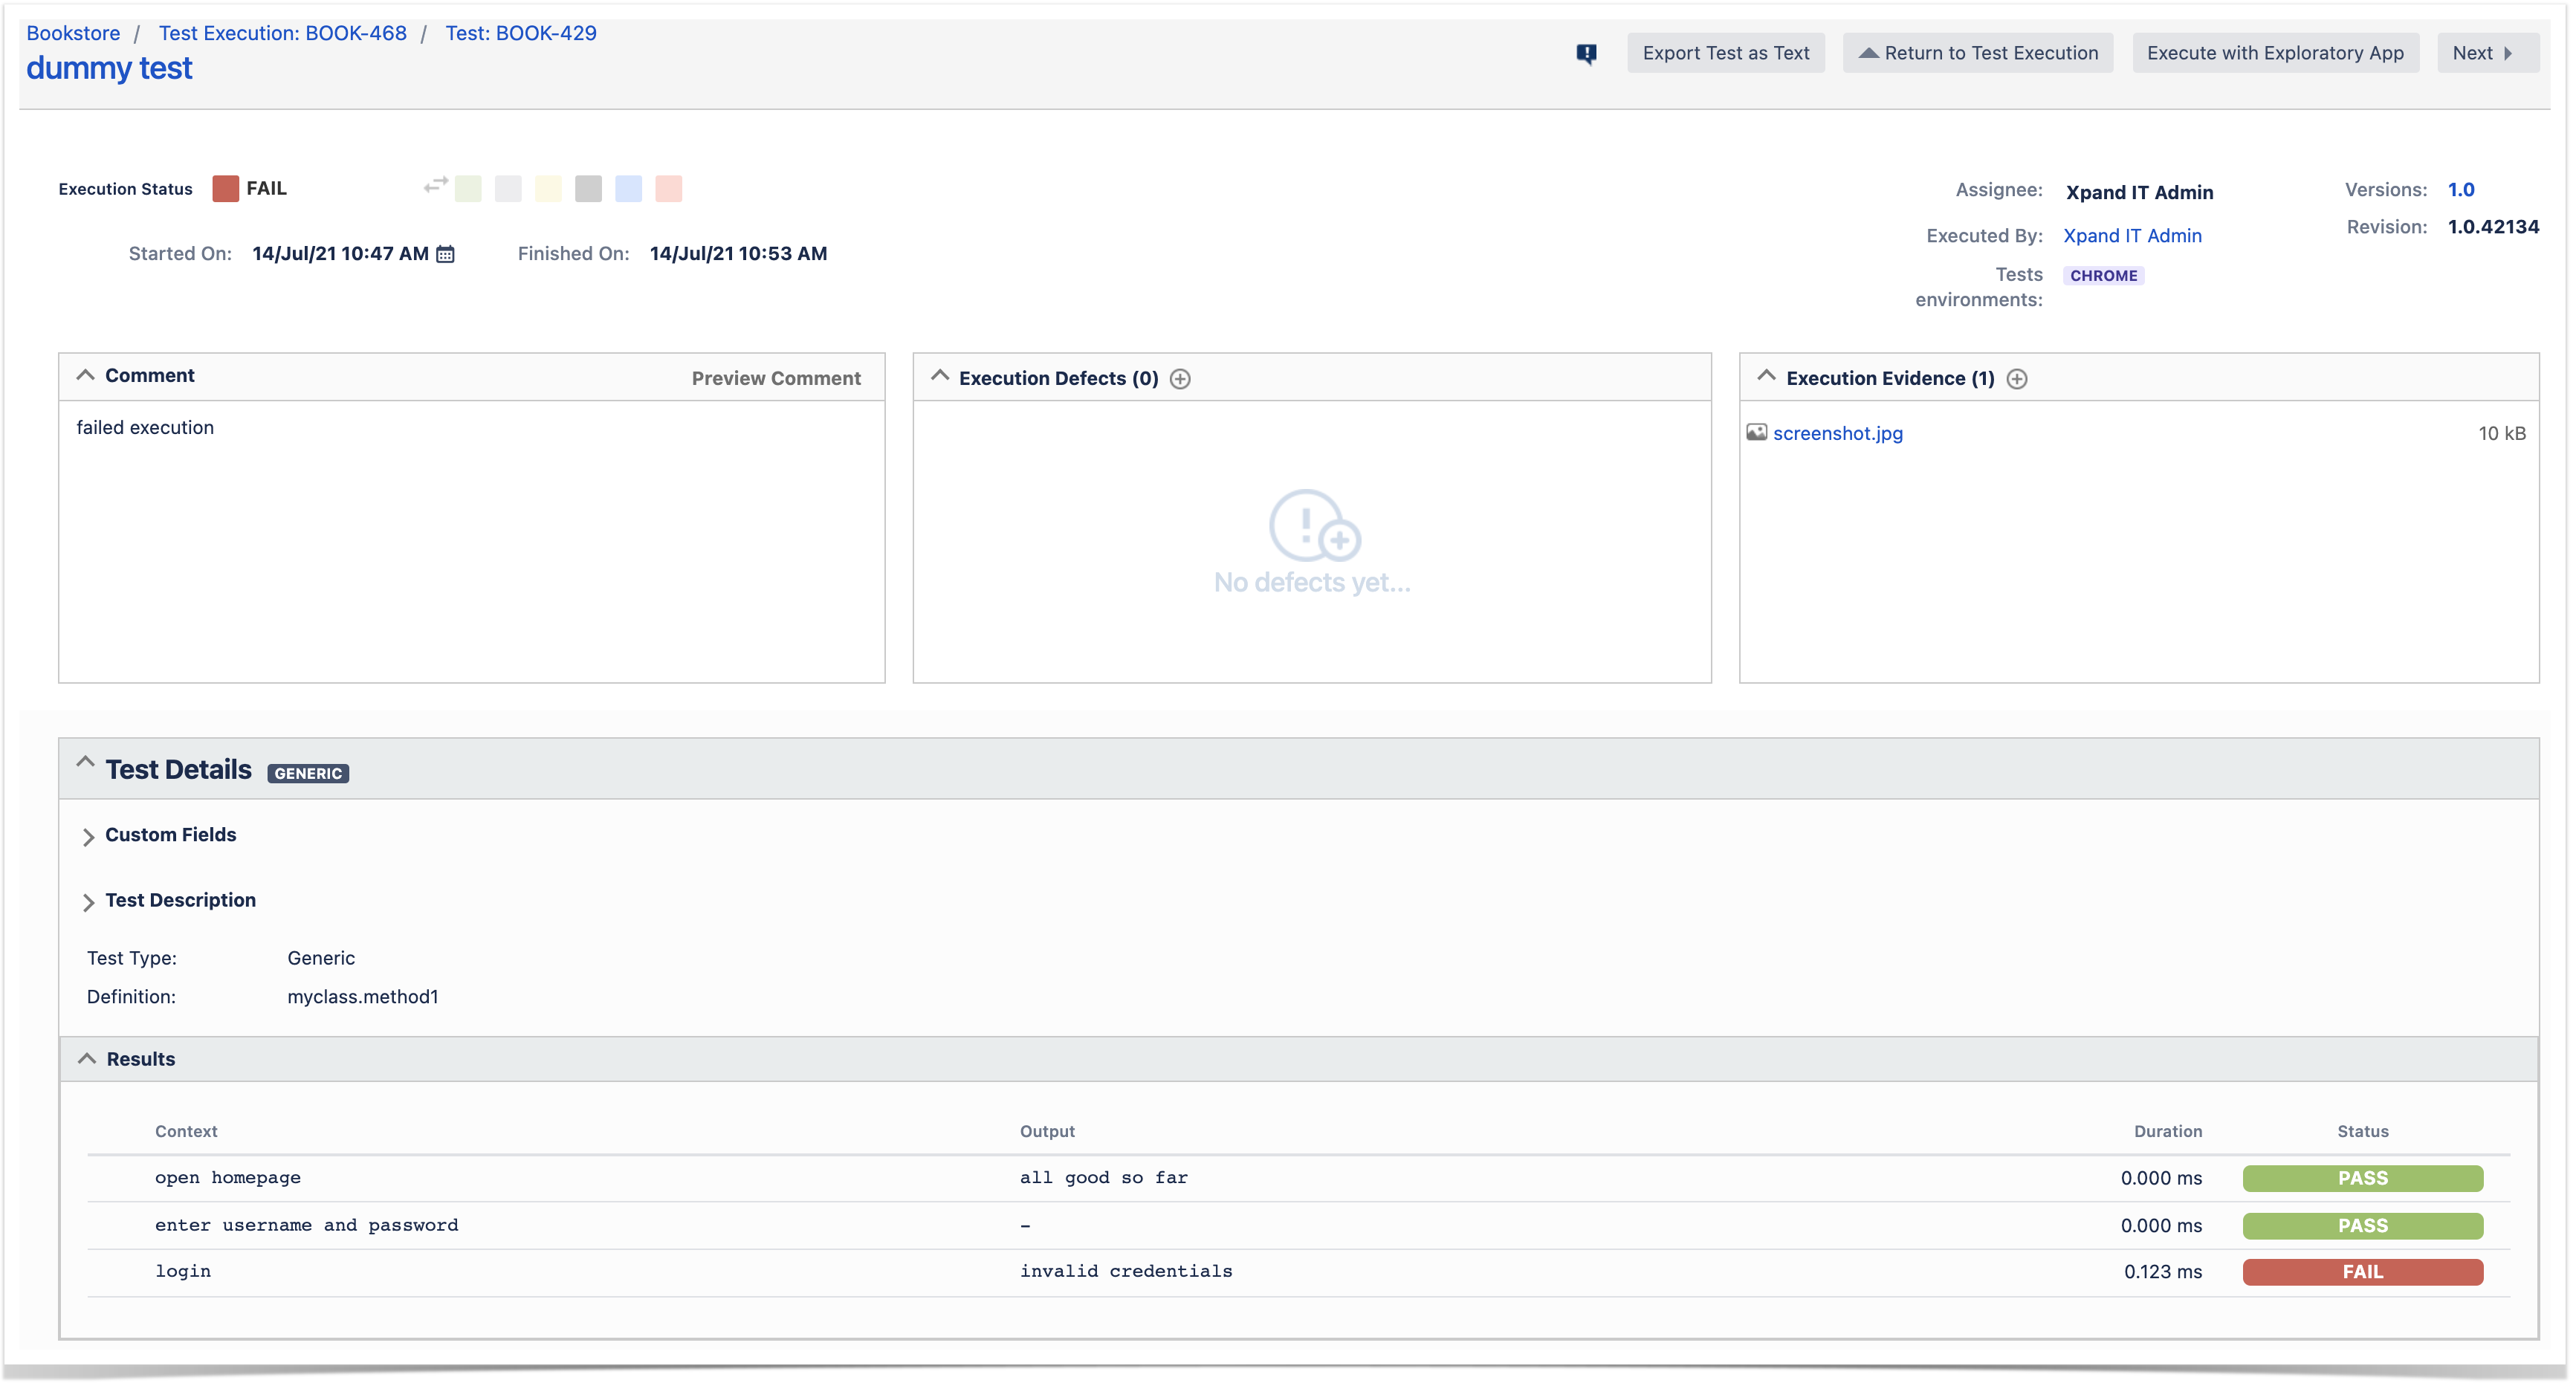
Task: Click the Output column header
Action: pyautogui.click(x=1047, y=1132)
